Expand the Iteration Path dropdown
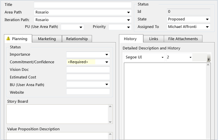The width and height of the screenshot is (218, 140). pyautogui.click(x=129, y=20)
